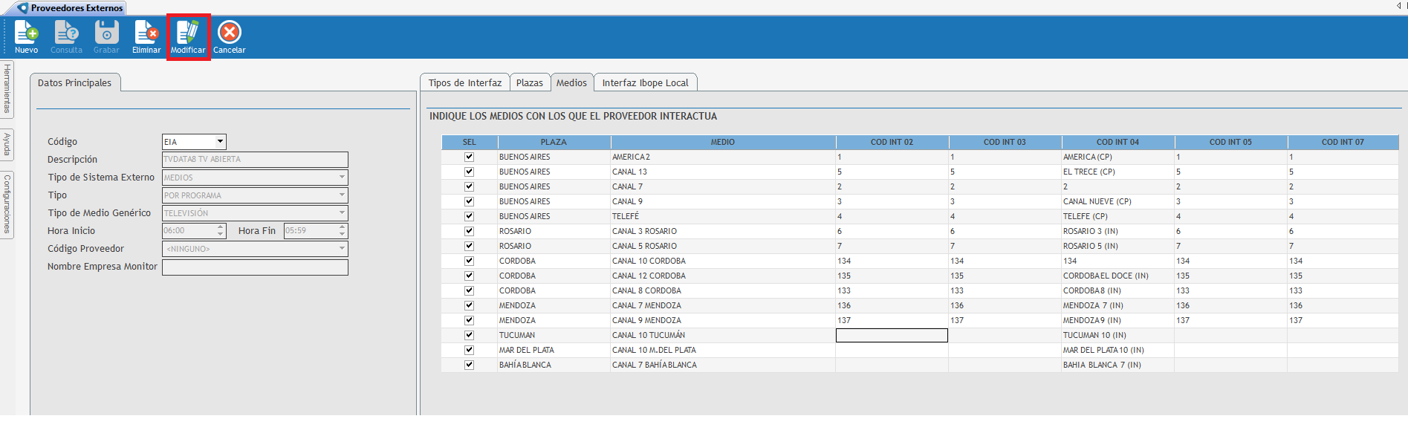Image resolution: width=1408 pixels, height=439 pixels.
Task: Open the Ayuda side panel
Action: tap(7, 144)
